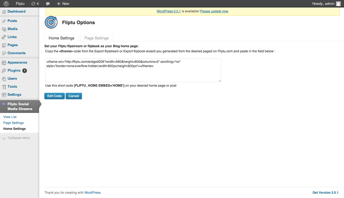Click the FLIPTU_HOME EMBED shortcode text
The image size is (344, 198).
[99, 86]
